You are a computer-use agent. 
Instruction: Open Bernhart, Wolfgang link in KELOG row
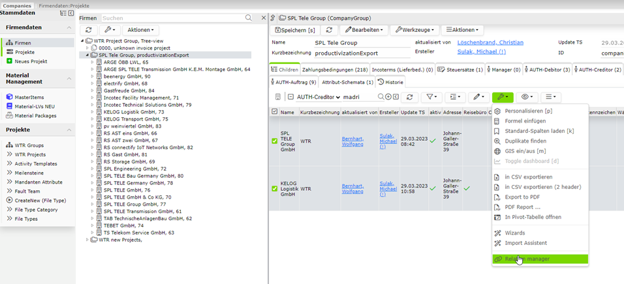(x=352, y=189)
